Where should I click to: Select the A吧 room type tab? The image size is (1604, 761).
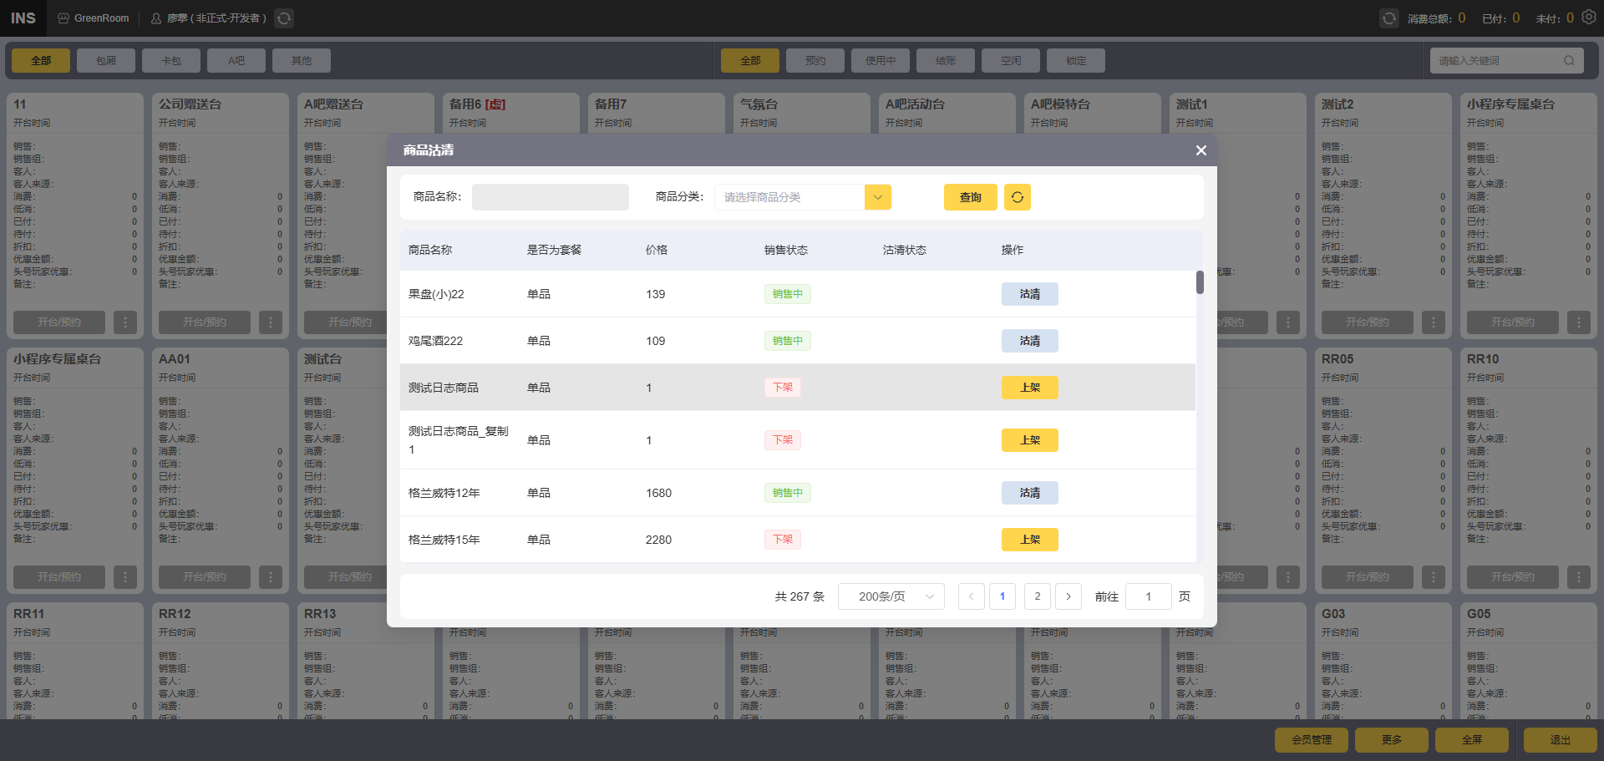coord(236,60)
